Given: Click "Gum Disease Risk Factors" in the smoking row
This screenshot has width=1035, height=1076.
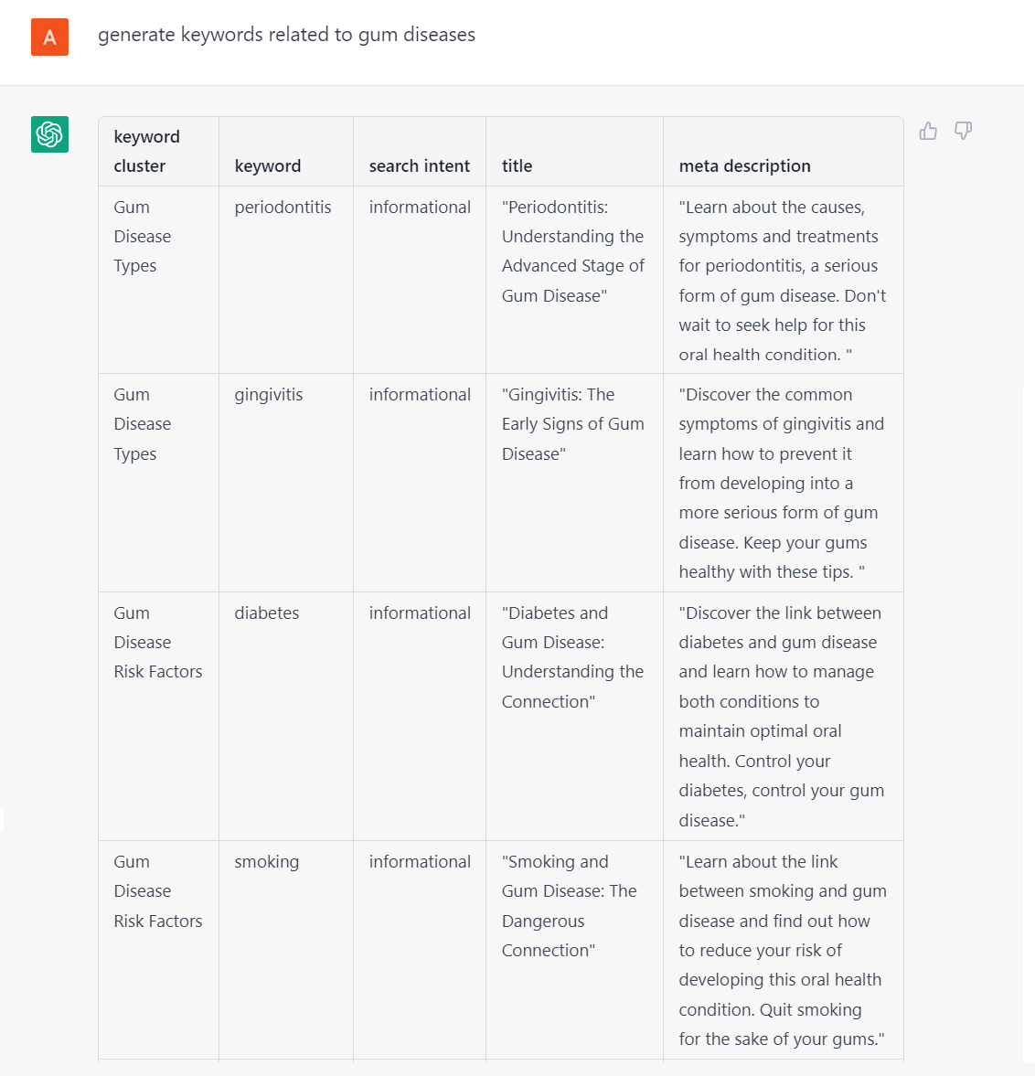Looking at the screenshot, I should 157,891.
